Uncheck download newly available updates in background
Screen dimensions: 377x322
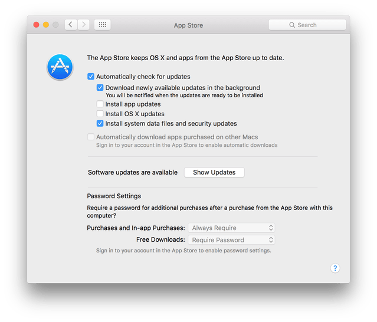coord(100,88)
